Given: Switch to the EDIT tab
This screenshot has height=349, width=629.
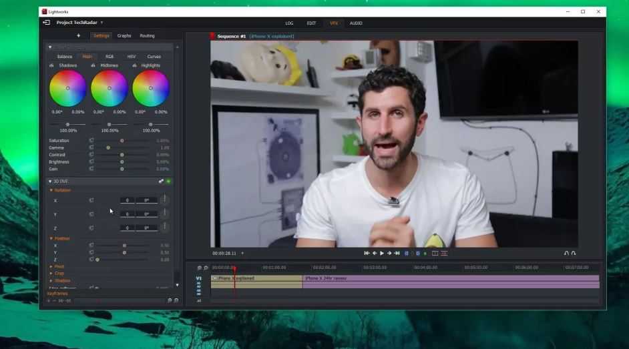Looking at the screenshot, I should (x=311, y=23).
